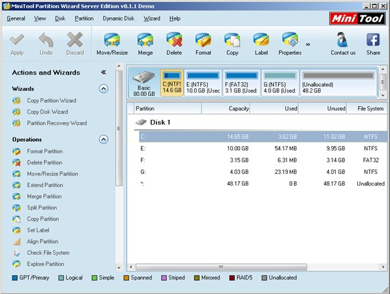The height and width of the screenshot is (294, 390).
Task: Select the C: NTFS block in disk map
Action: 172,83
